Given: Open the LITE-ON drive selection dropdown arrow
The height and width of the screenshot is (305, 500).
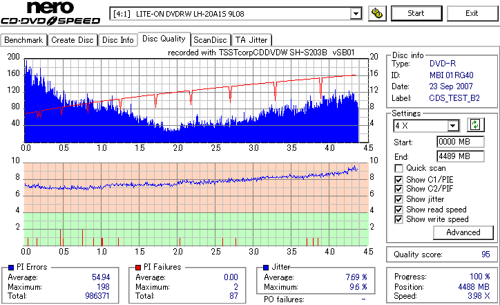Looking at the screenshot, I should 356,14.
